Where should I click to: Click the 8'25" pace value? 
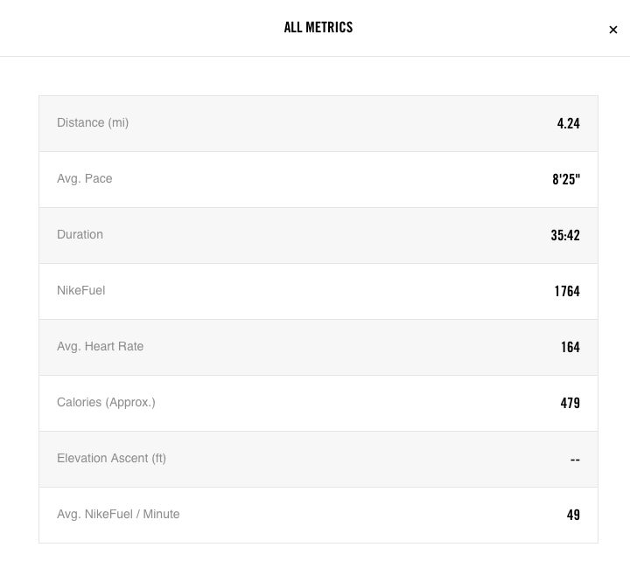(x=566, y=179)
